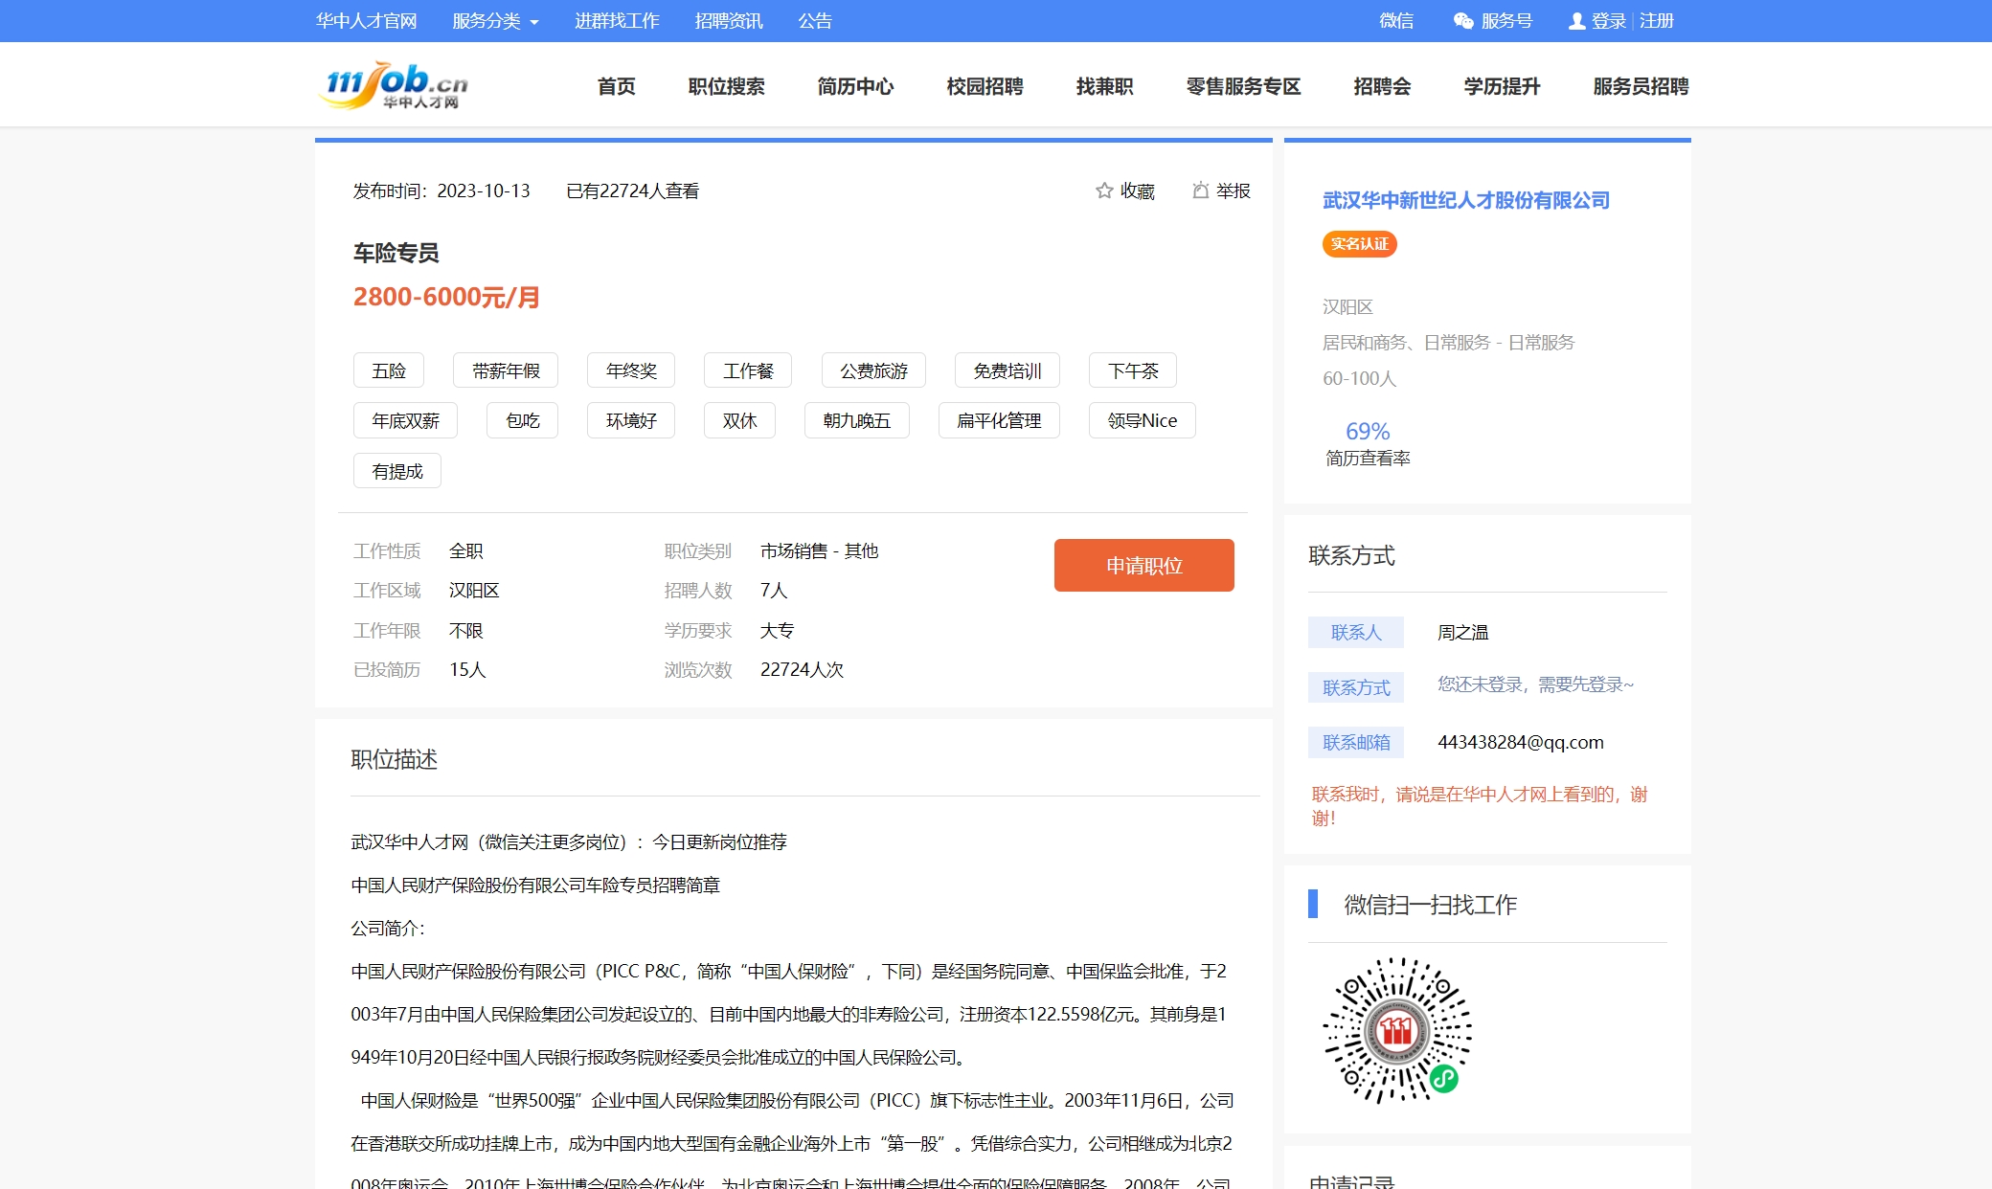Viewport: 1992px width, 1189px height.
Task: Expand the 服务分类 dropdown menu
Action: (495, 21)
